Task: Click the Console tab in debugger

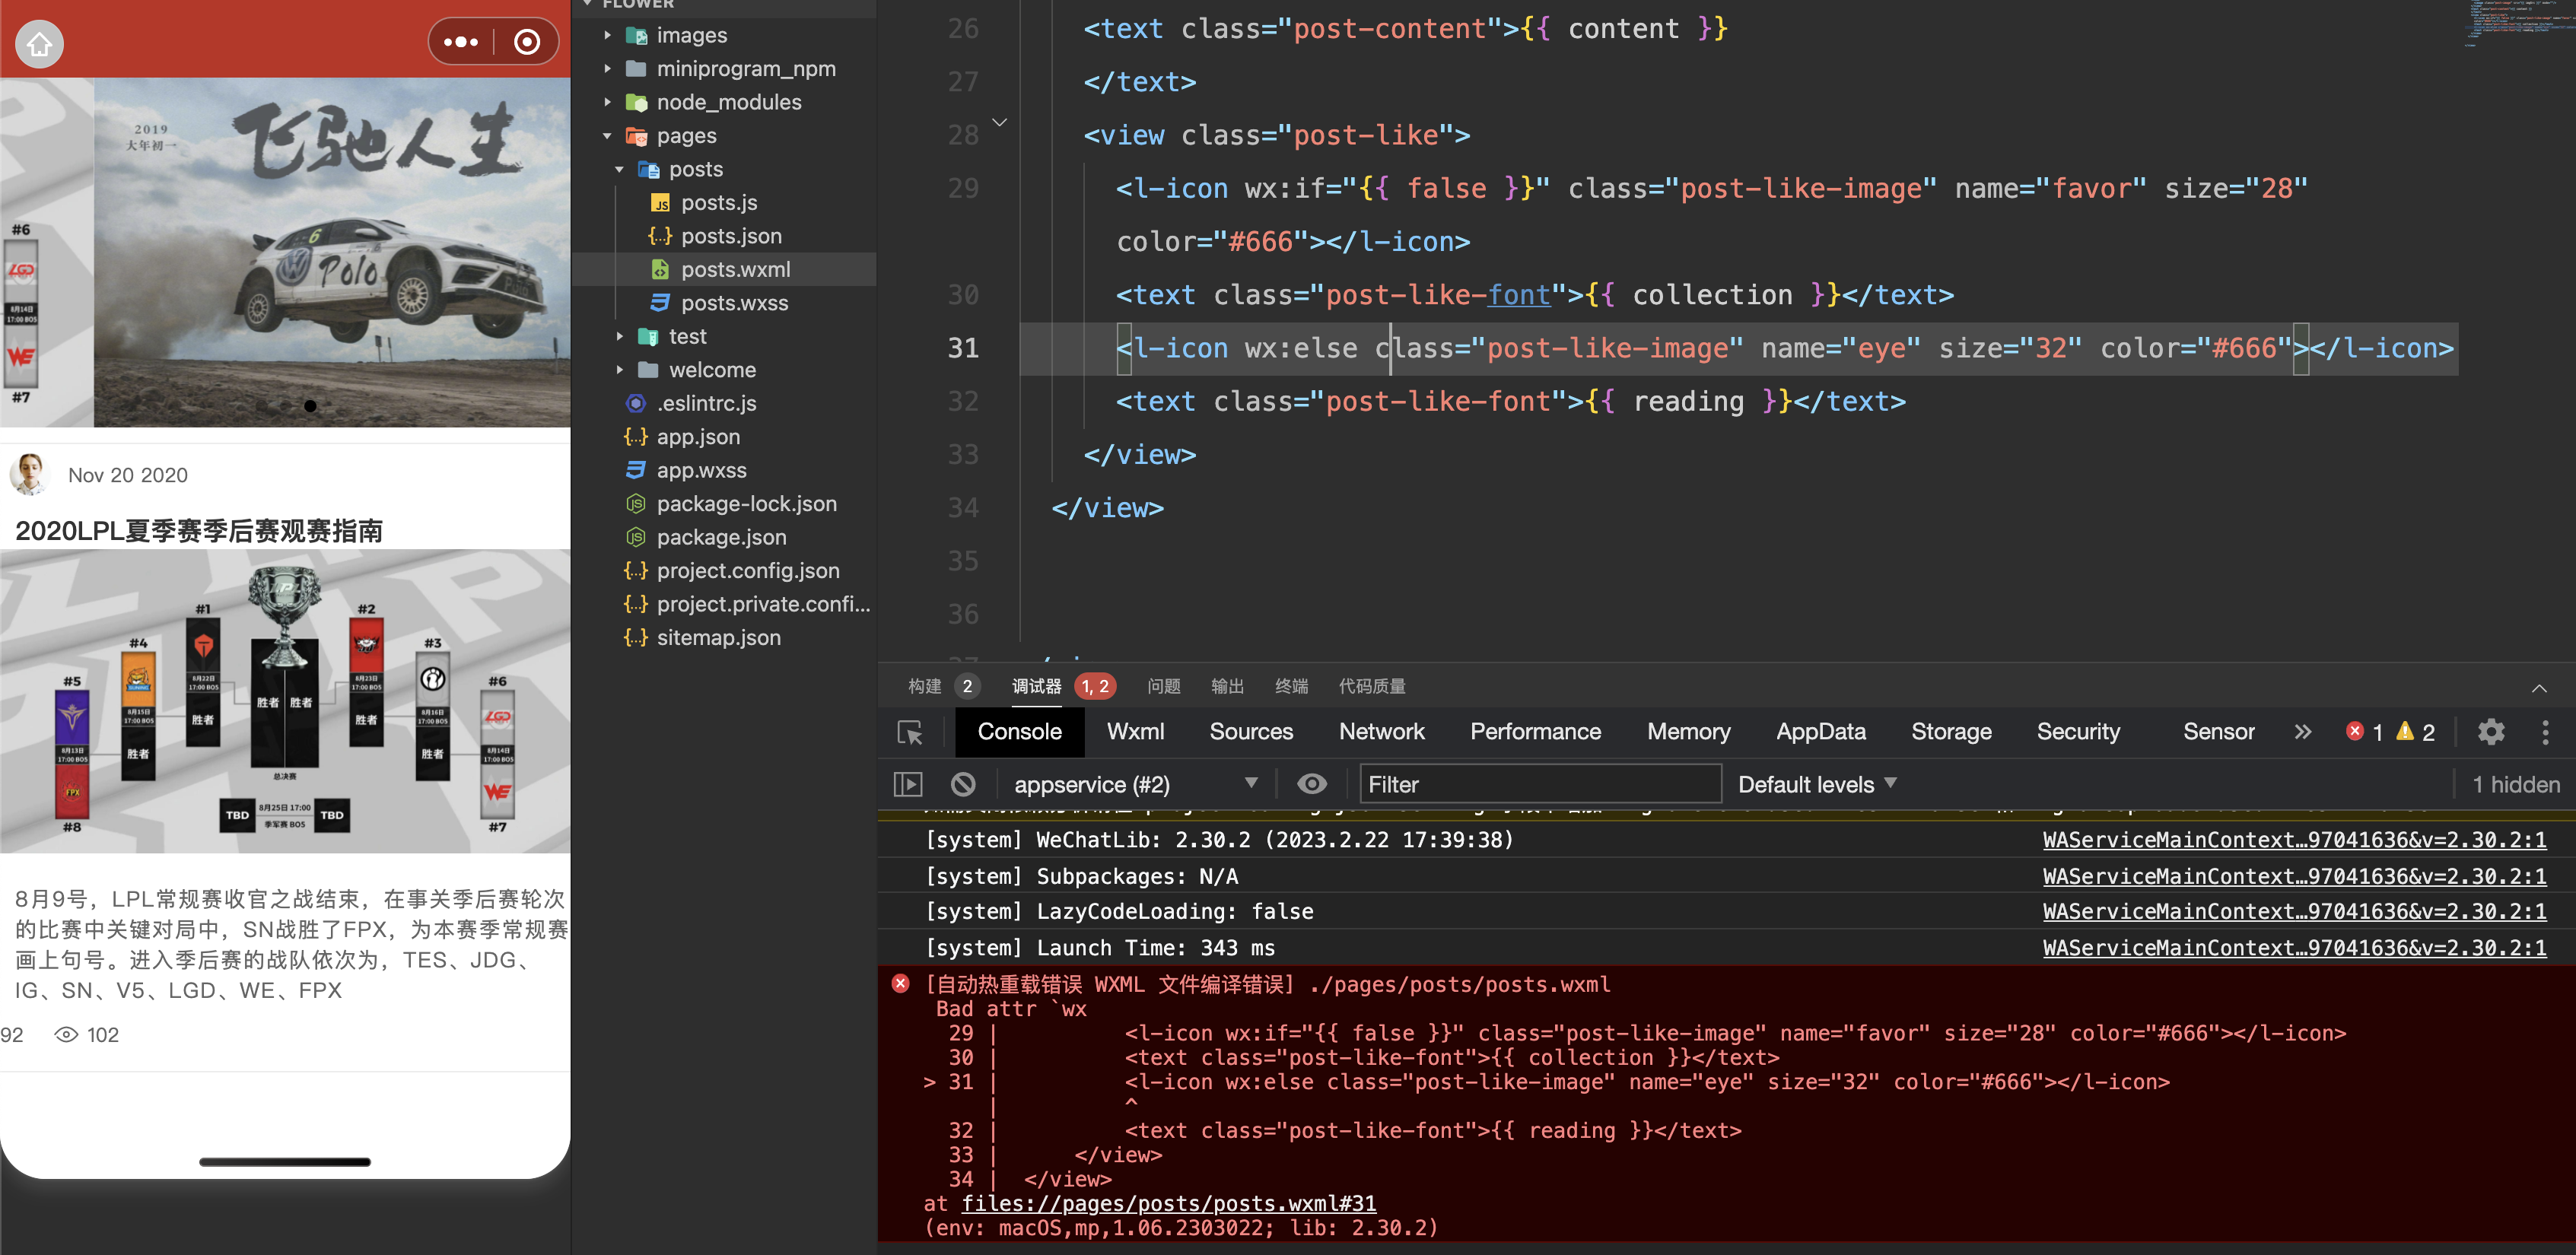Action: 1019,729
